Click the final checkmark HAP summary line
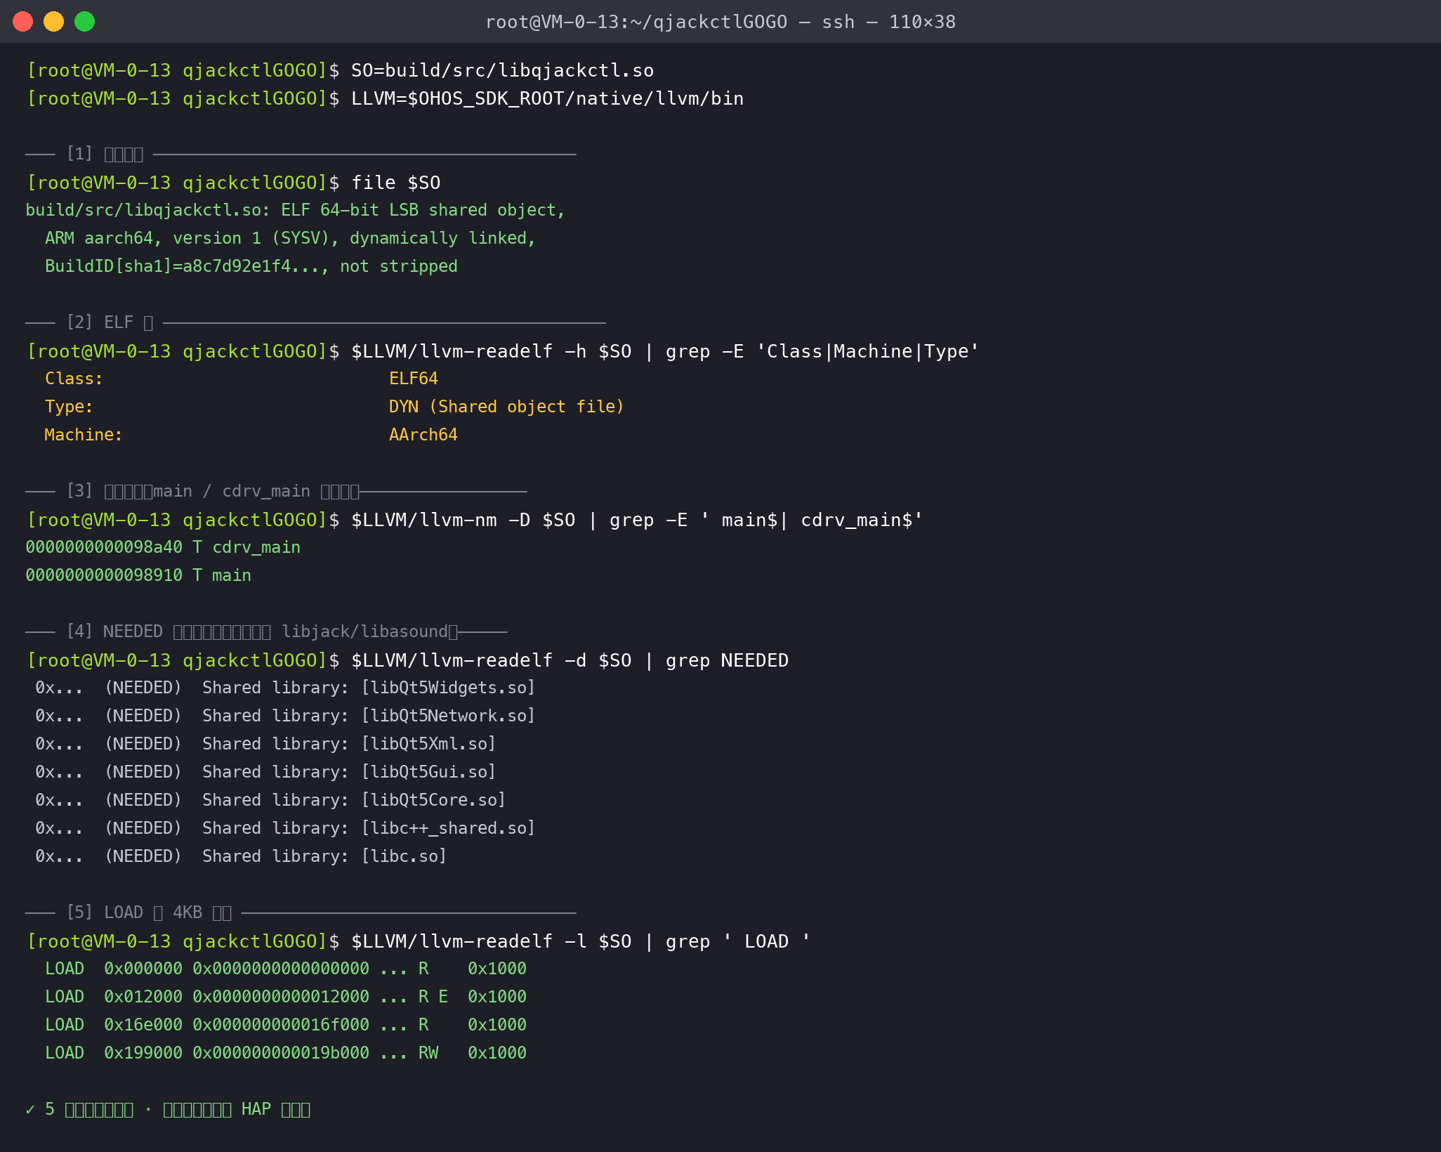The height and width of the screenshot is (1152, 1441). (168, 1109)
